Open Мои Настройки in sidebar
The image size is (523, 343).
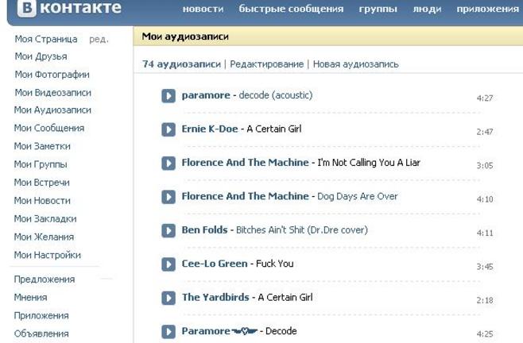[x=48, y=255]
